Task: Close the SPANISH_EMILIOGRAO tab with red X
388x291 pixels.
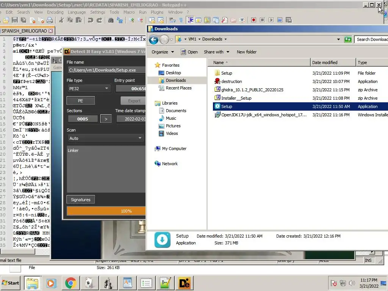Action: [50, 31]
